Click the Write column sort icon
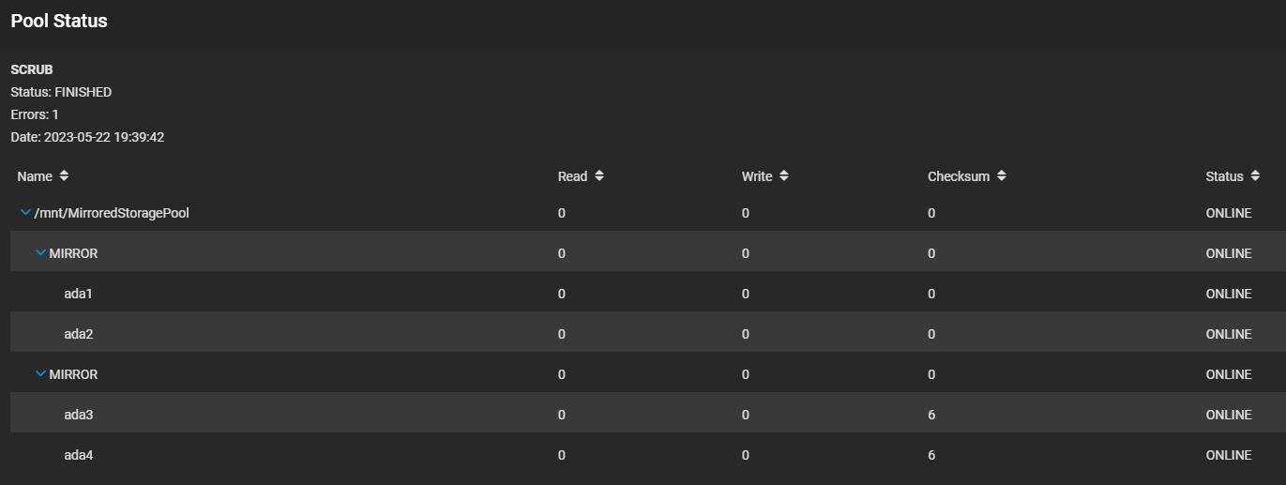1286x485 pixels. pos(784,176)
